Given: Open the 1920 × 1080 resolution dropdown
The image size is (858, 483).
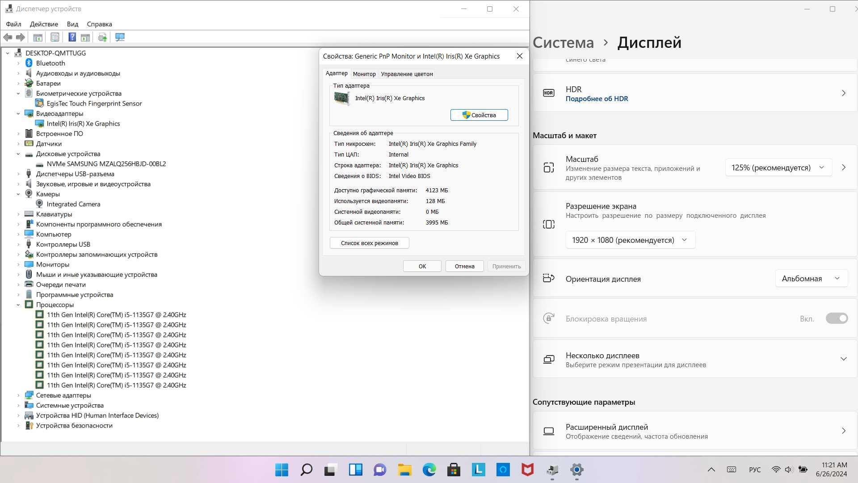Looking at the screenshot, I should pos(630,240).
